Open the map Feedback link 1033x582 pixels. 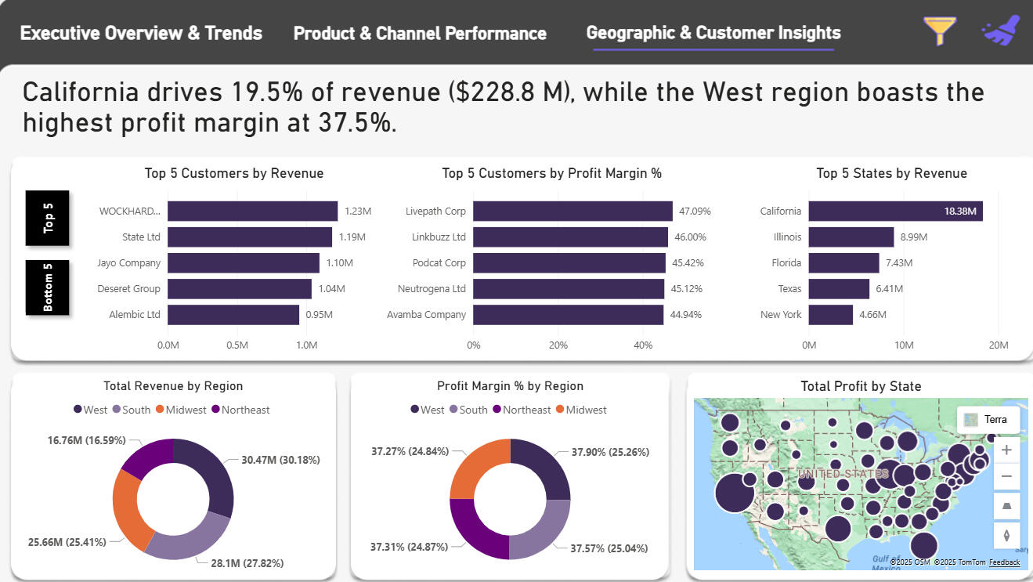click(x=1004, y=562)
